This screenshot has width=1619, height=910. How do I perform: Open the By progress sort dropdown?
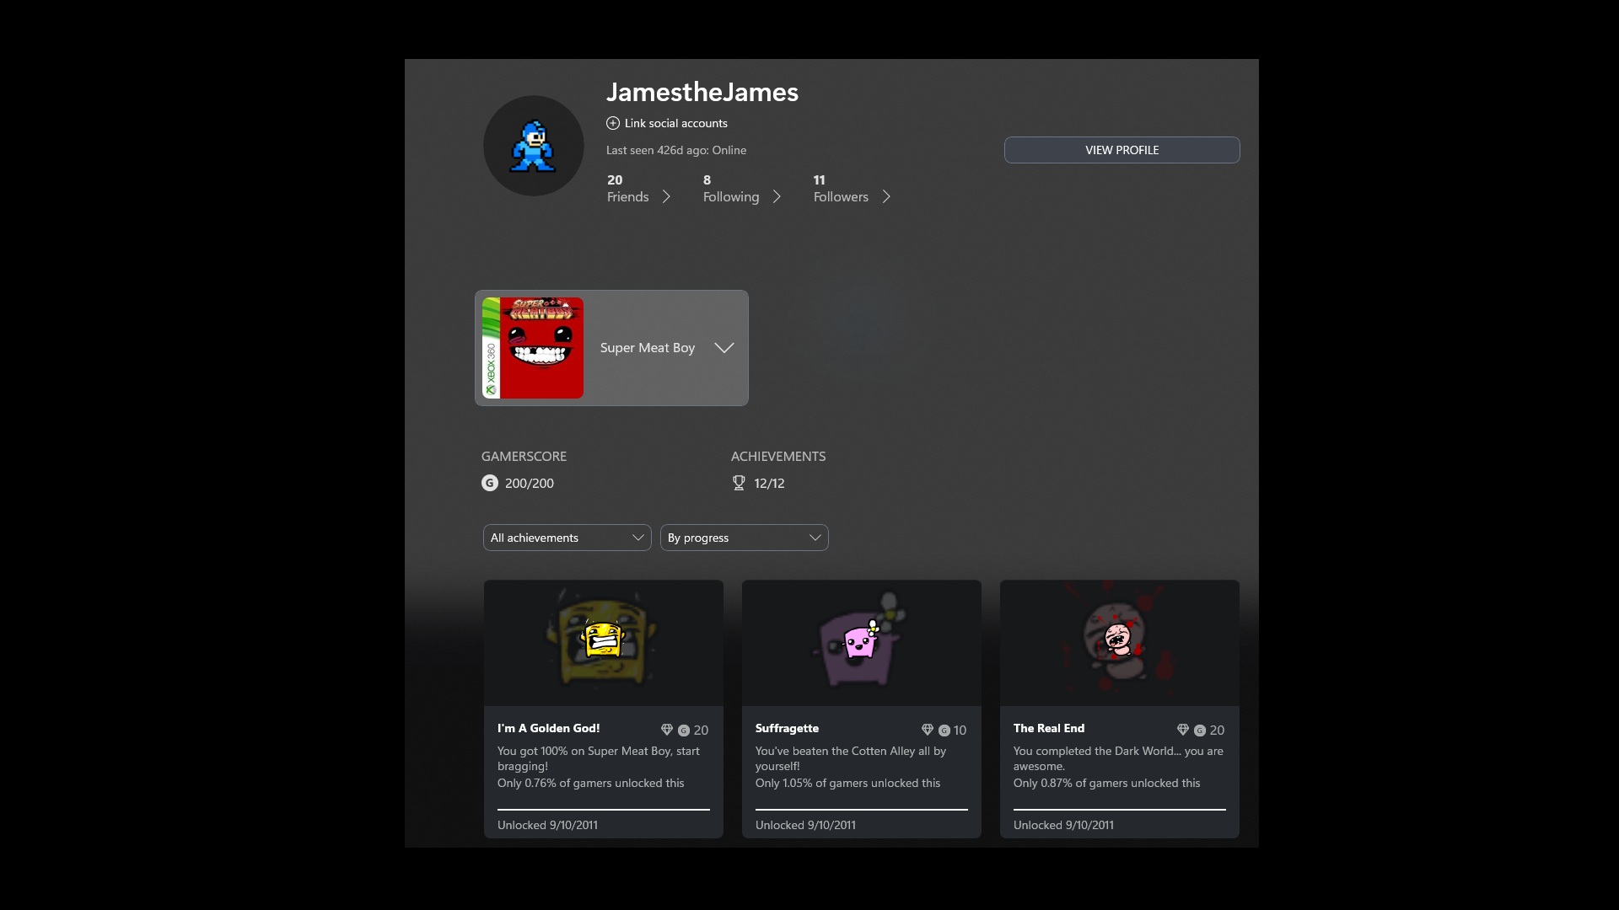(744, 538)
